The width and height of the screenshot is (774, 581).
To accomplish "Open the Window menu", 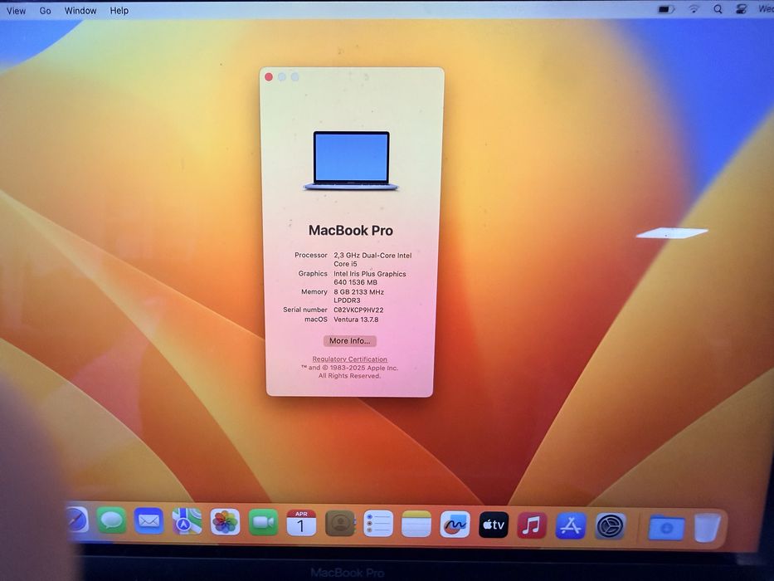I will point(80,10).
